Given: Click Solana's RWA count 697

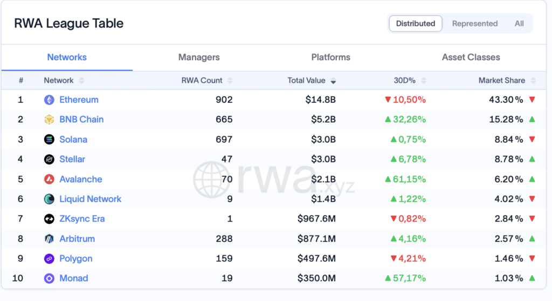Looking at the screenshot, I should coord(224,140).
